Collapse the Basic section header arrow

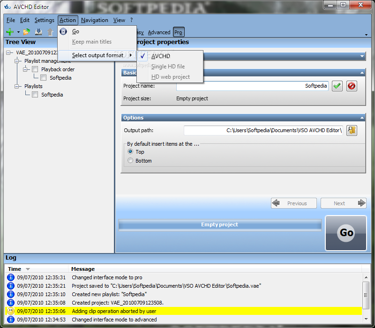click(x=362, y=73)
